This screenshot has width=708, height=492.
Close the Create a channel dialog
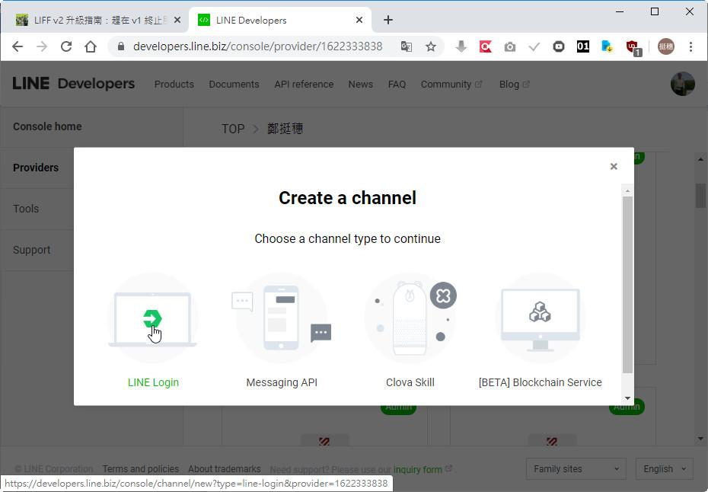pos(614,166)
